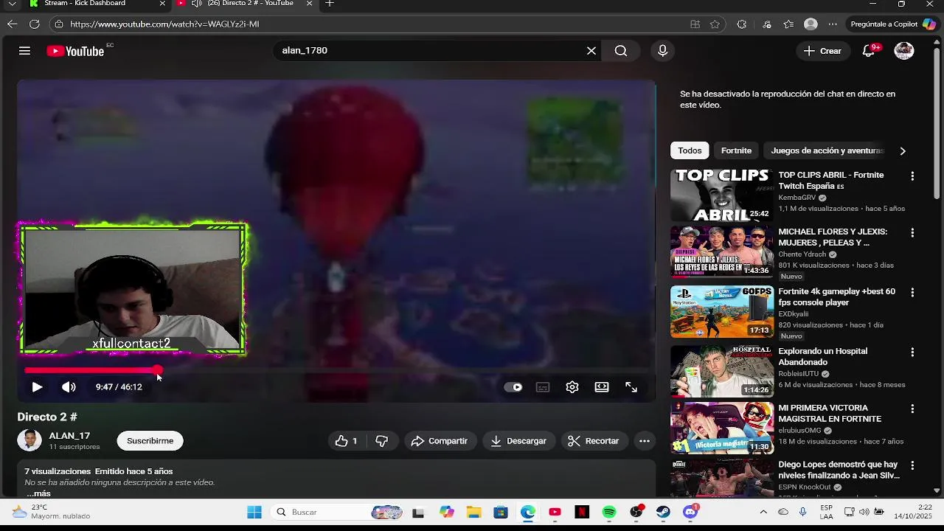The image size is (944, 531).
Task: Go to the YouTube home logo
Action: point(75,51)
